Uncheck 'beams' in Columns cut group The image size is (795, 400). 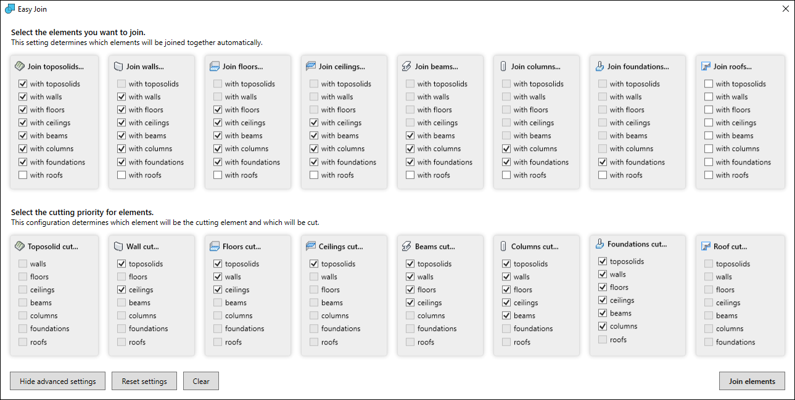[x=506, y=316]
